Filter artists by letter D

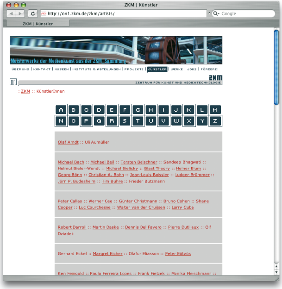click(x=99, y=110)
